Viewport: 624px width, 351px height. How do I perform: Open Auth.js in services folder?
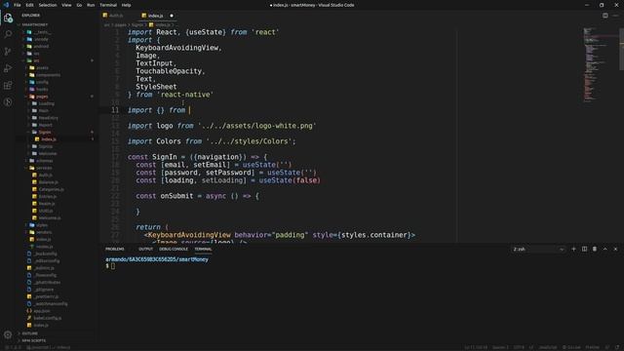click(45, 175)
